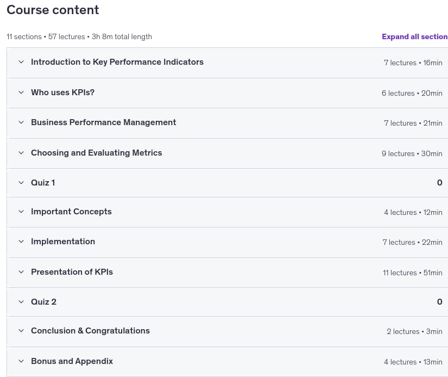The width and height of the screenshot is (448, 377).
Task: Expand the Presentation of KPIs chevron
Action: 21,271
